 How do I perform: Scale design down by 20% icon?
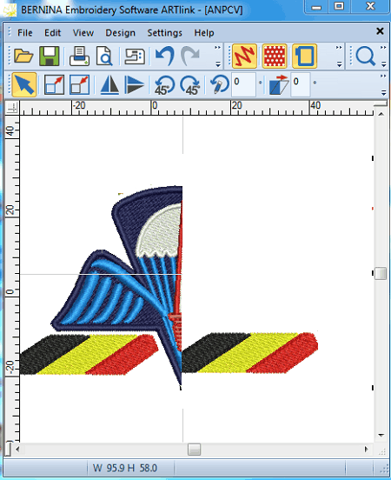coord(79,84)
